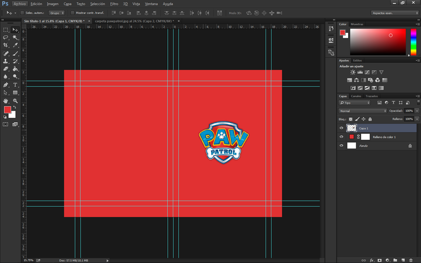This screenshot has height=263, width=421.
Task: Hide the Relleno de color 1 layer
Action: coord(342,137)
